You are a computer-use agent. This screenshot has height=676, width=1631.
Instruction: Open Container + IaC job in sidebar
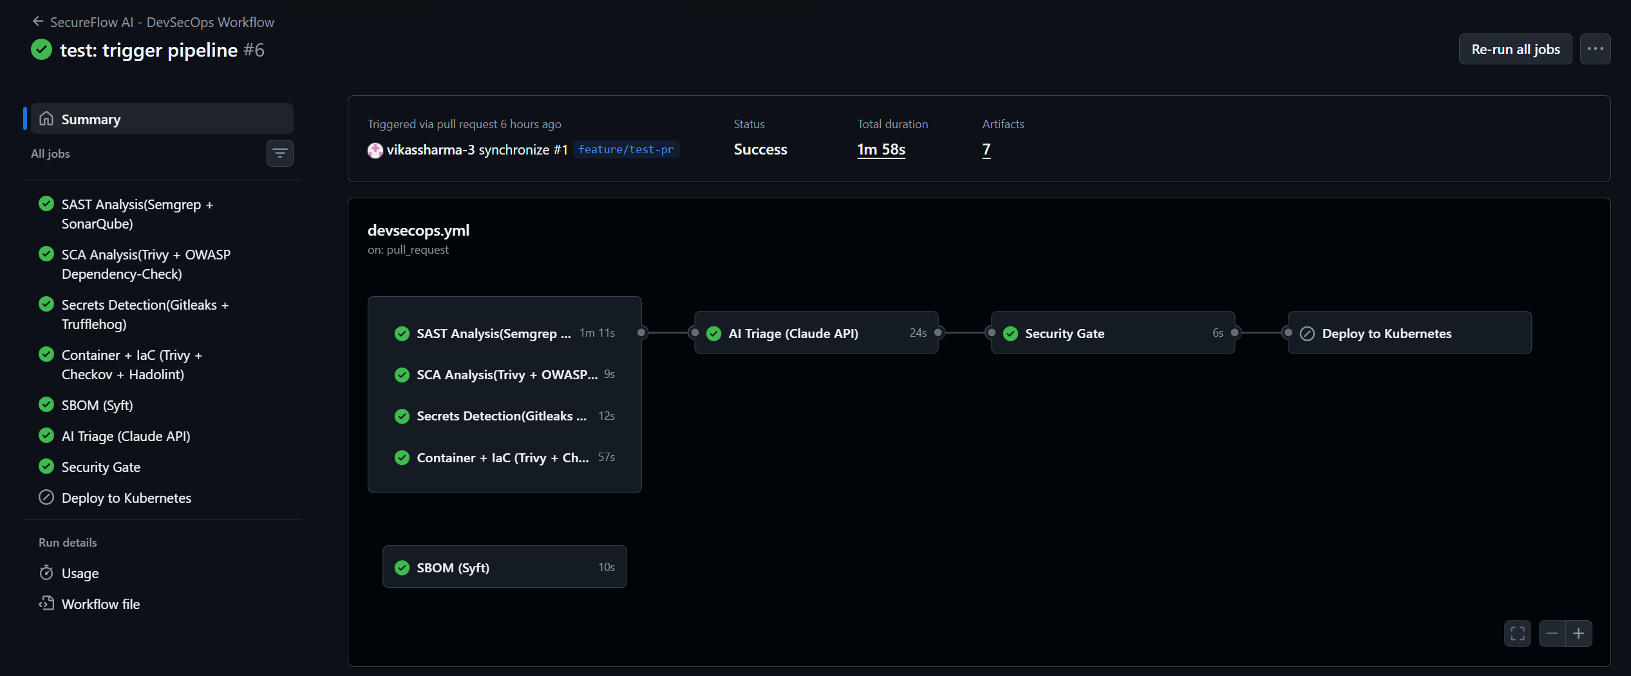(162, 364)
